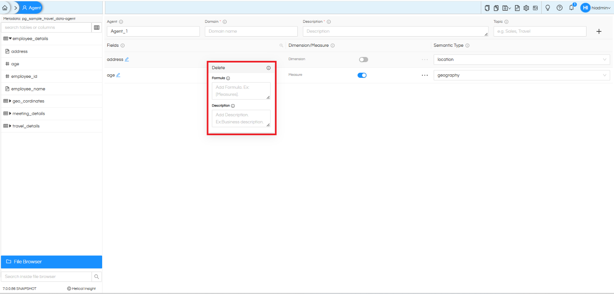Open more options dots for address row
Image resolution: width=614 pixels, height=294 pixels.
point(425,60)
